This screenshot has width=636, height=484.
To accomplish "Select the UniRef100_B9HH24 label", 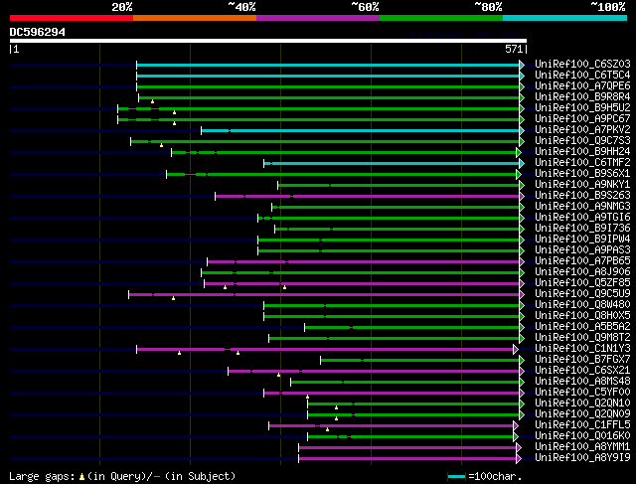I will pyautogui.click(x=582, y=151).
